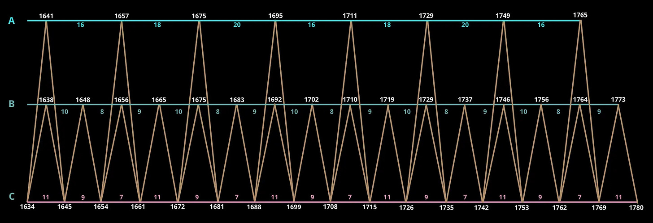Screen dimensions: 653x223
Task: Click the 1688 label
Action: [x=255, y=207]
